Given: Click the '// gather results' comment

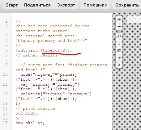Looking at the screenshot, I should click(36, 55).
